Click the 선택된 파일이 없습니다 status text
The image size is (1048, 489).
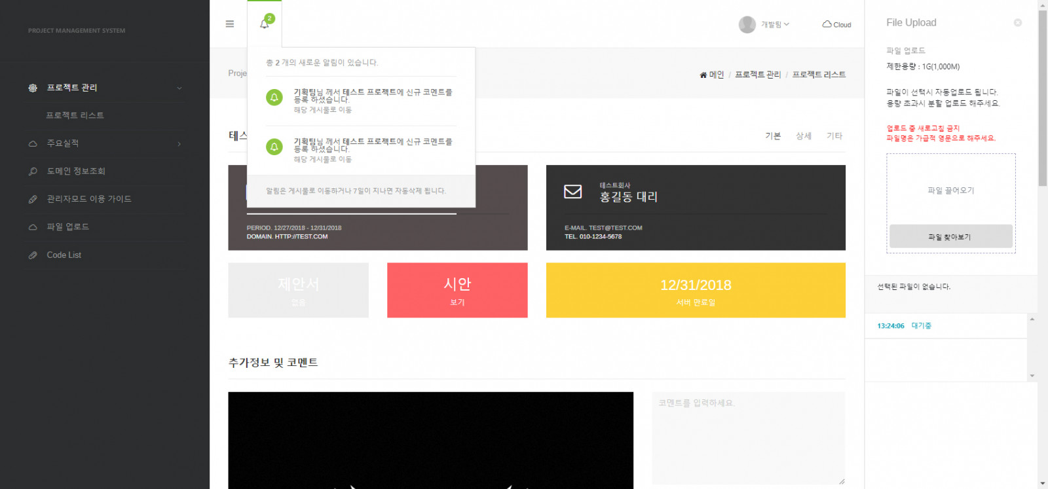[x=914, y=287]
